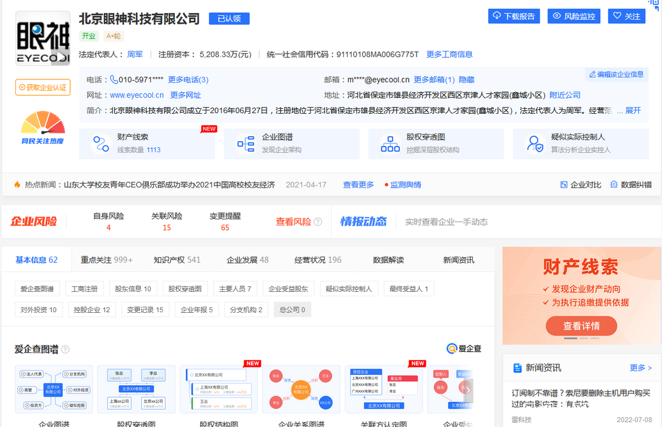The image size is (662, 427).
Task: Select the 控股企业 12 section chip
Action: [92, 309]
